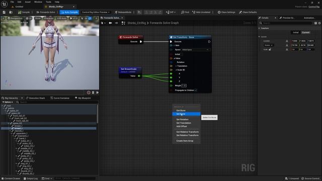Select Set Bone in the context menu
This screenshot has width=322, height=181.
[x=186, y=114]
